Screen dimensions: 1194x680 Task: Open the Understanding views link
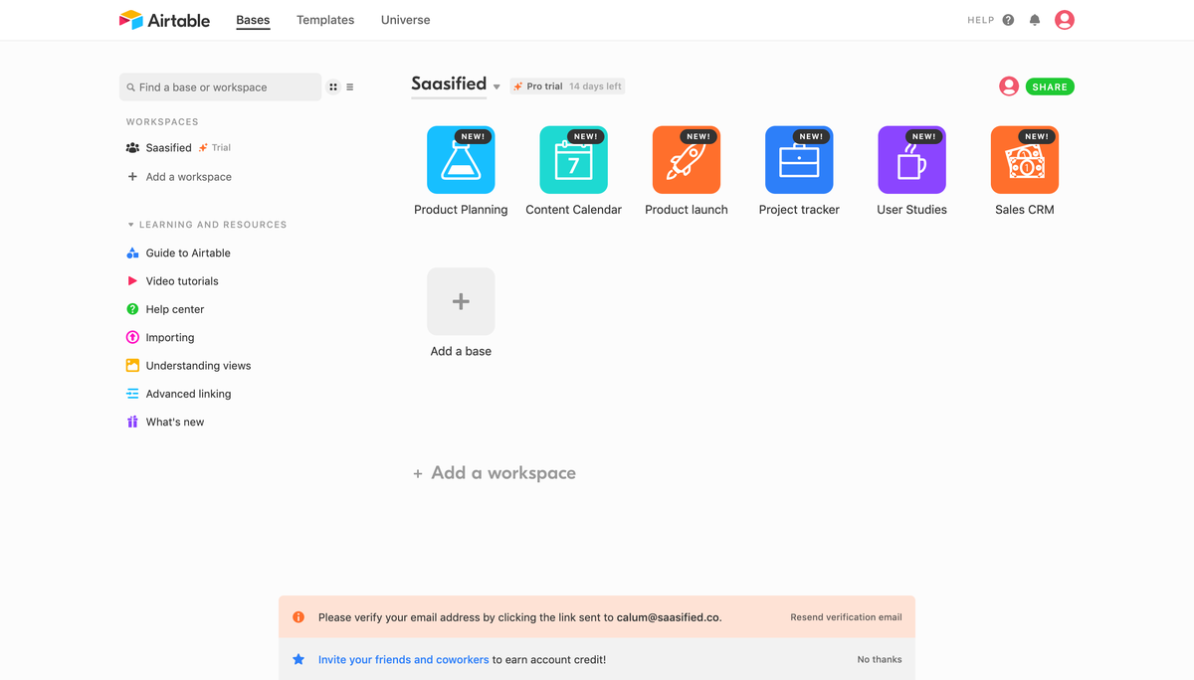point(198,366)
